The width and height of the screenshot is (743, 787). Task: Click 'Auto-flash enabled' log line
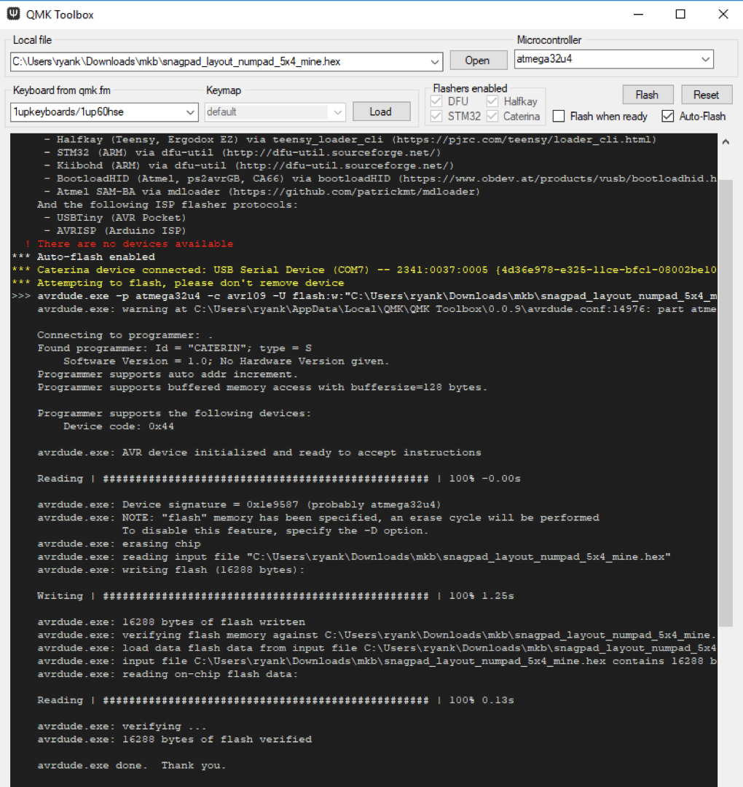96,257
